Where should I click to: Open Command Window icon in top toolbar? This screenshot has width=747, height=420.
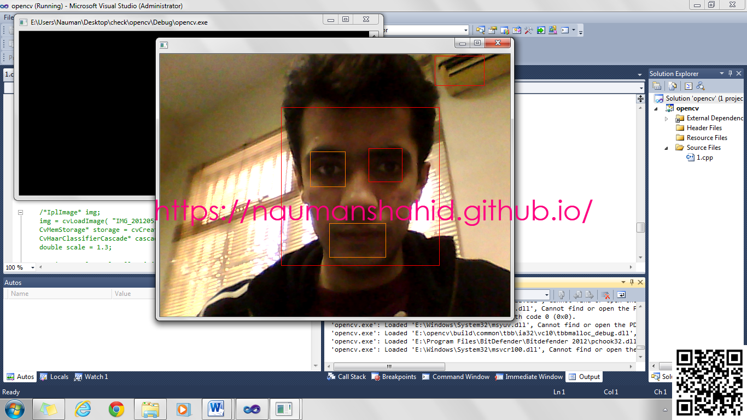[565, 30]
